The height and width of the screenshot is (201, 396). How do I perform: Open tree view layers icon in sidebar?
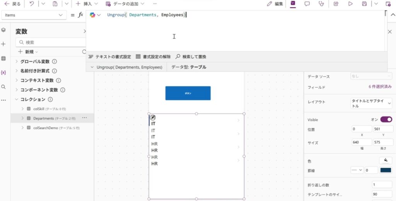point(3,30)
